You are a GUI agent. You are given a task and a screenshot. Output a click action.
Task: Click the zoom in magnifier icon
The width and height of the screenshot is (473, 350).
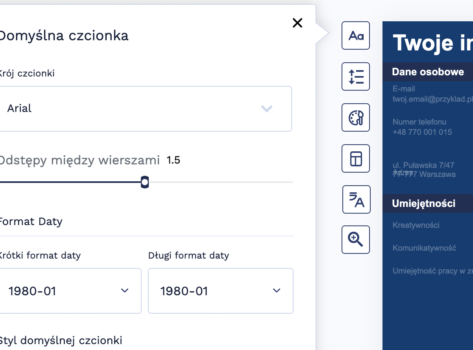point(356,240)
